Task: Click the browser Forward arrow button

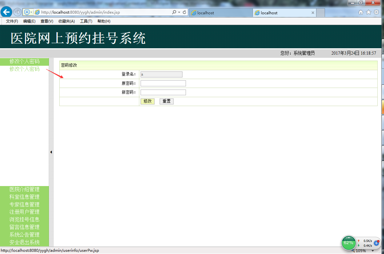Action: tap(17, 12)
